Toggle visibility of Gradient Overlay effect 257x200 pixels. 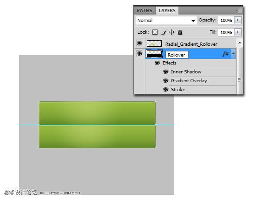165,81
